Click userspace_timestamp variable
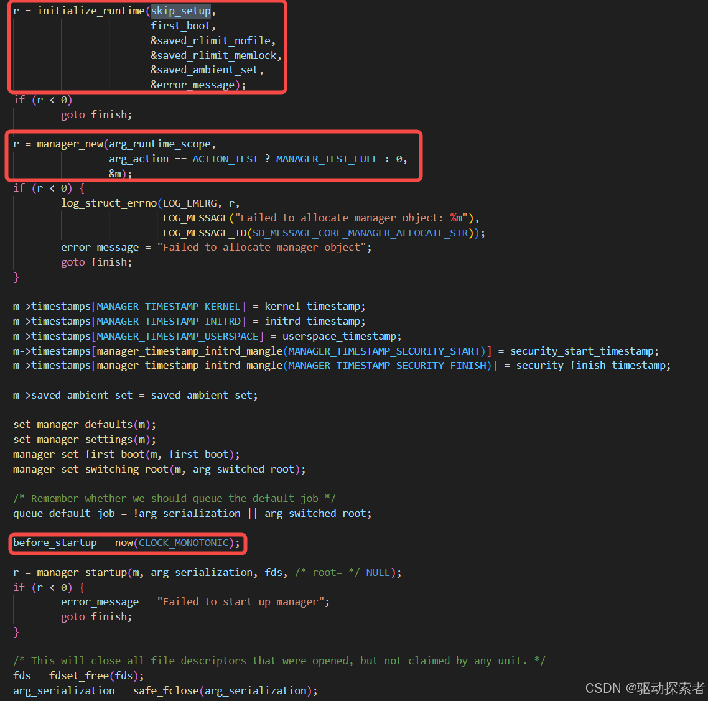Viewport: 708px width, 701px height. 339,337
